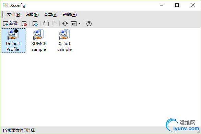Select the Xstart sample profile icon
This screenshot has height=134, width=201.
pyautogui.click(x=64, y=40)
